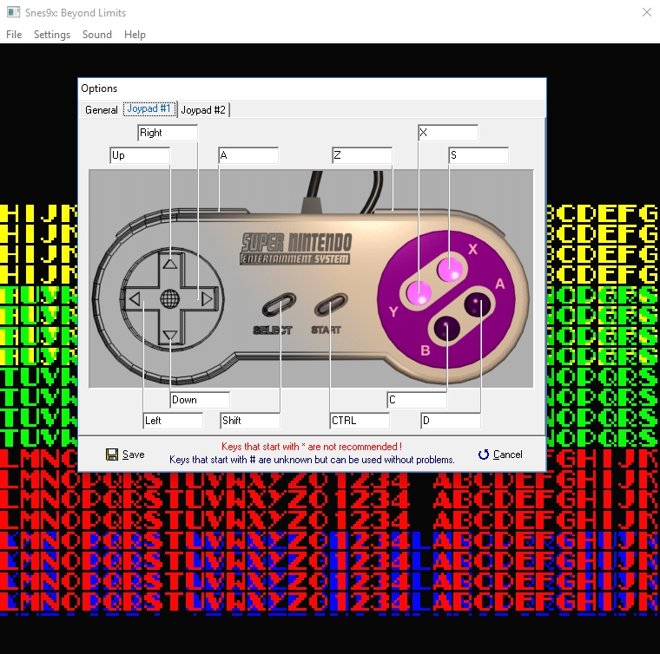660x654 pixels.
Task: Click the 'Right' key binding field
Action: (x=168, y=133)
